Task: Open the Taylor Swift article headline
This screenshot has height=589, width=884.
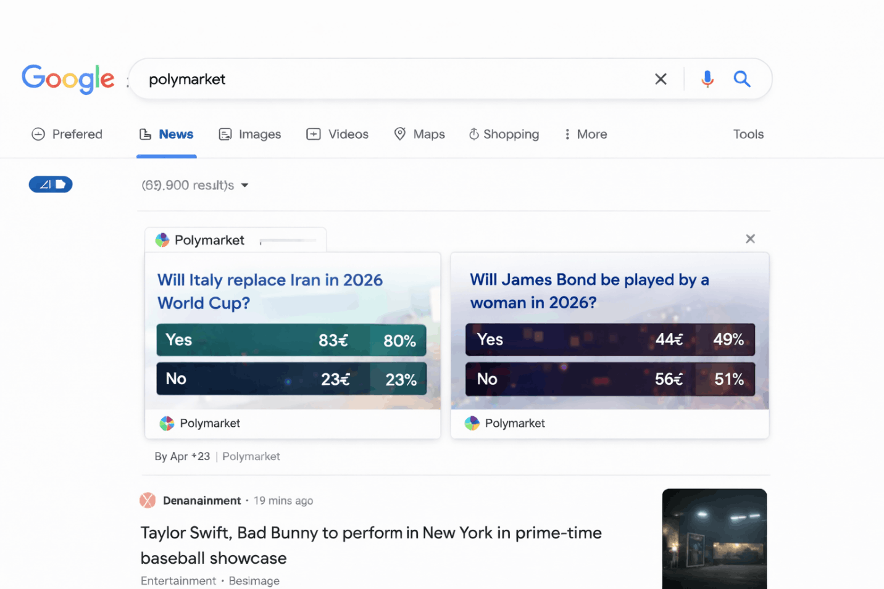Action: tap(371, 545)
